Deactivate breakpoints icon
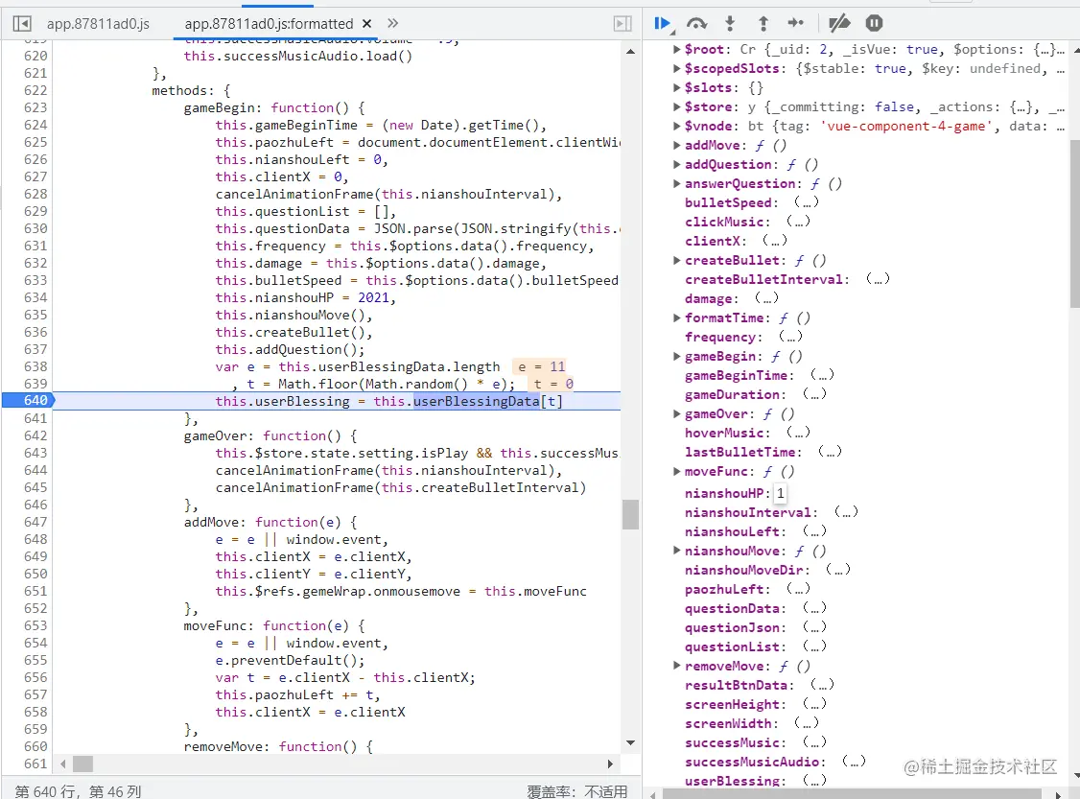This screenshot has height=799, width=1080. click(x=839, y=23)
